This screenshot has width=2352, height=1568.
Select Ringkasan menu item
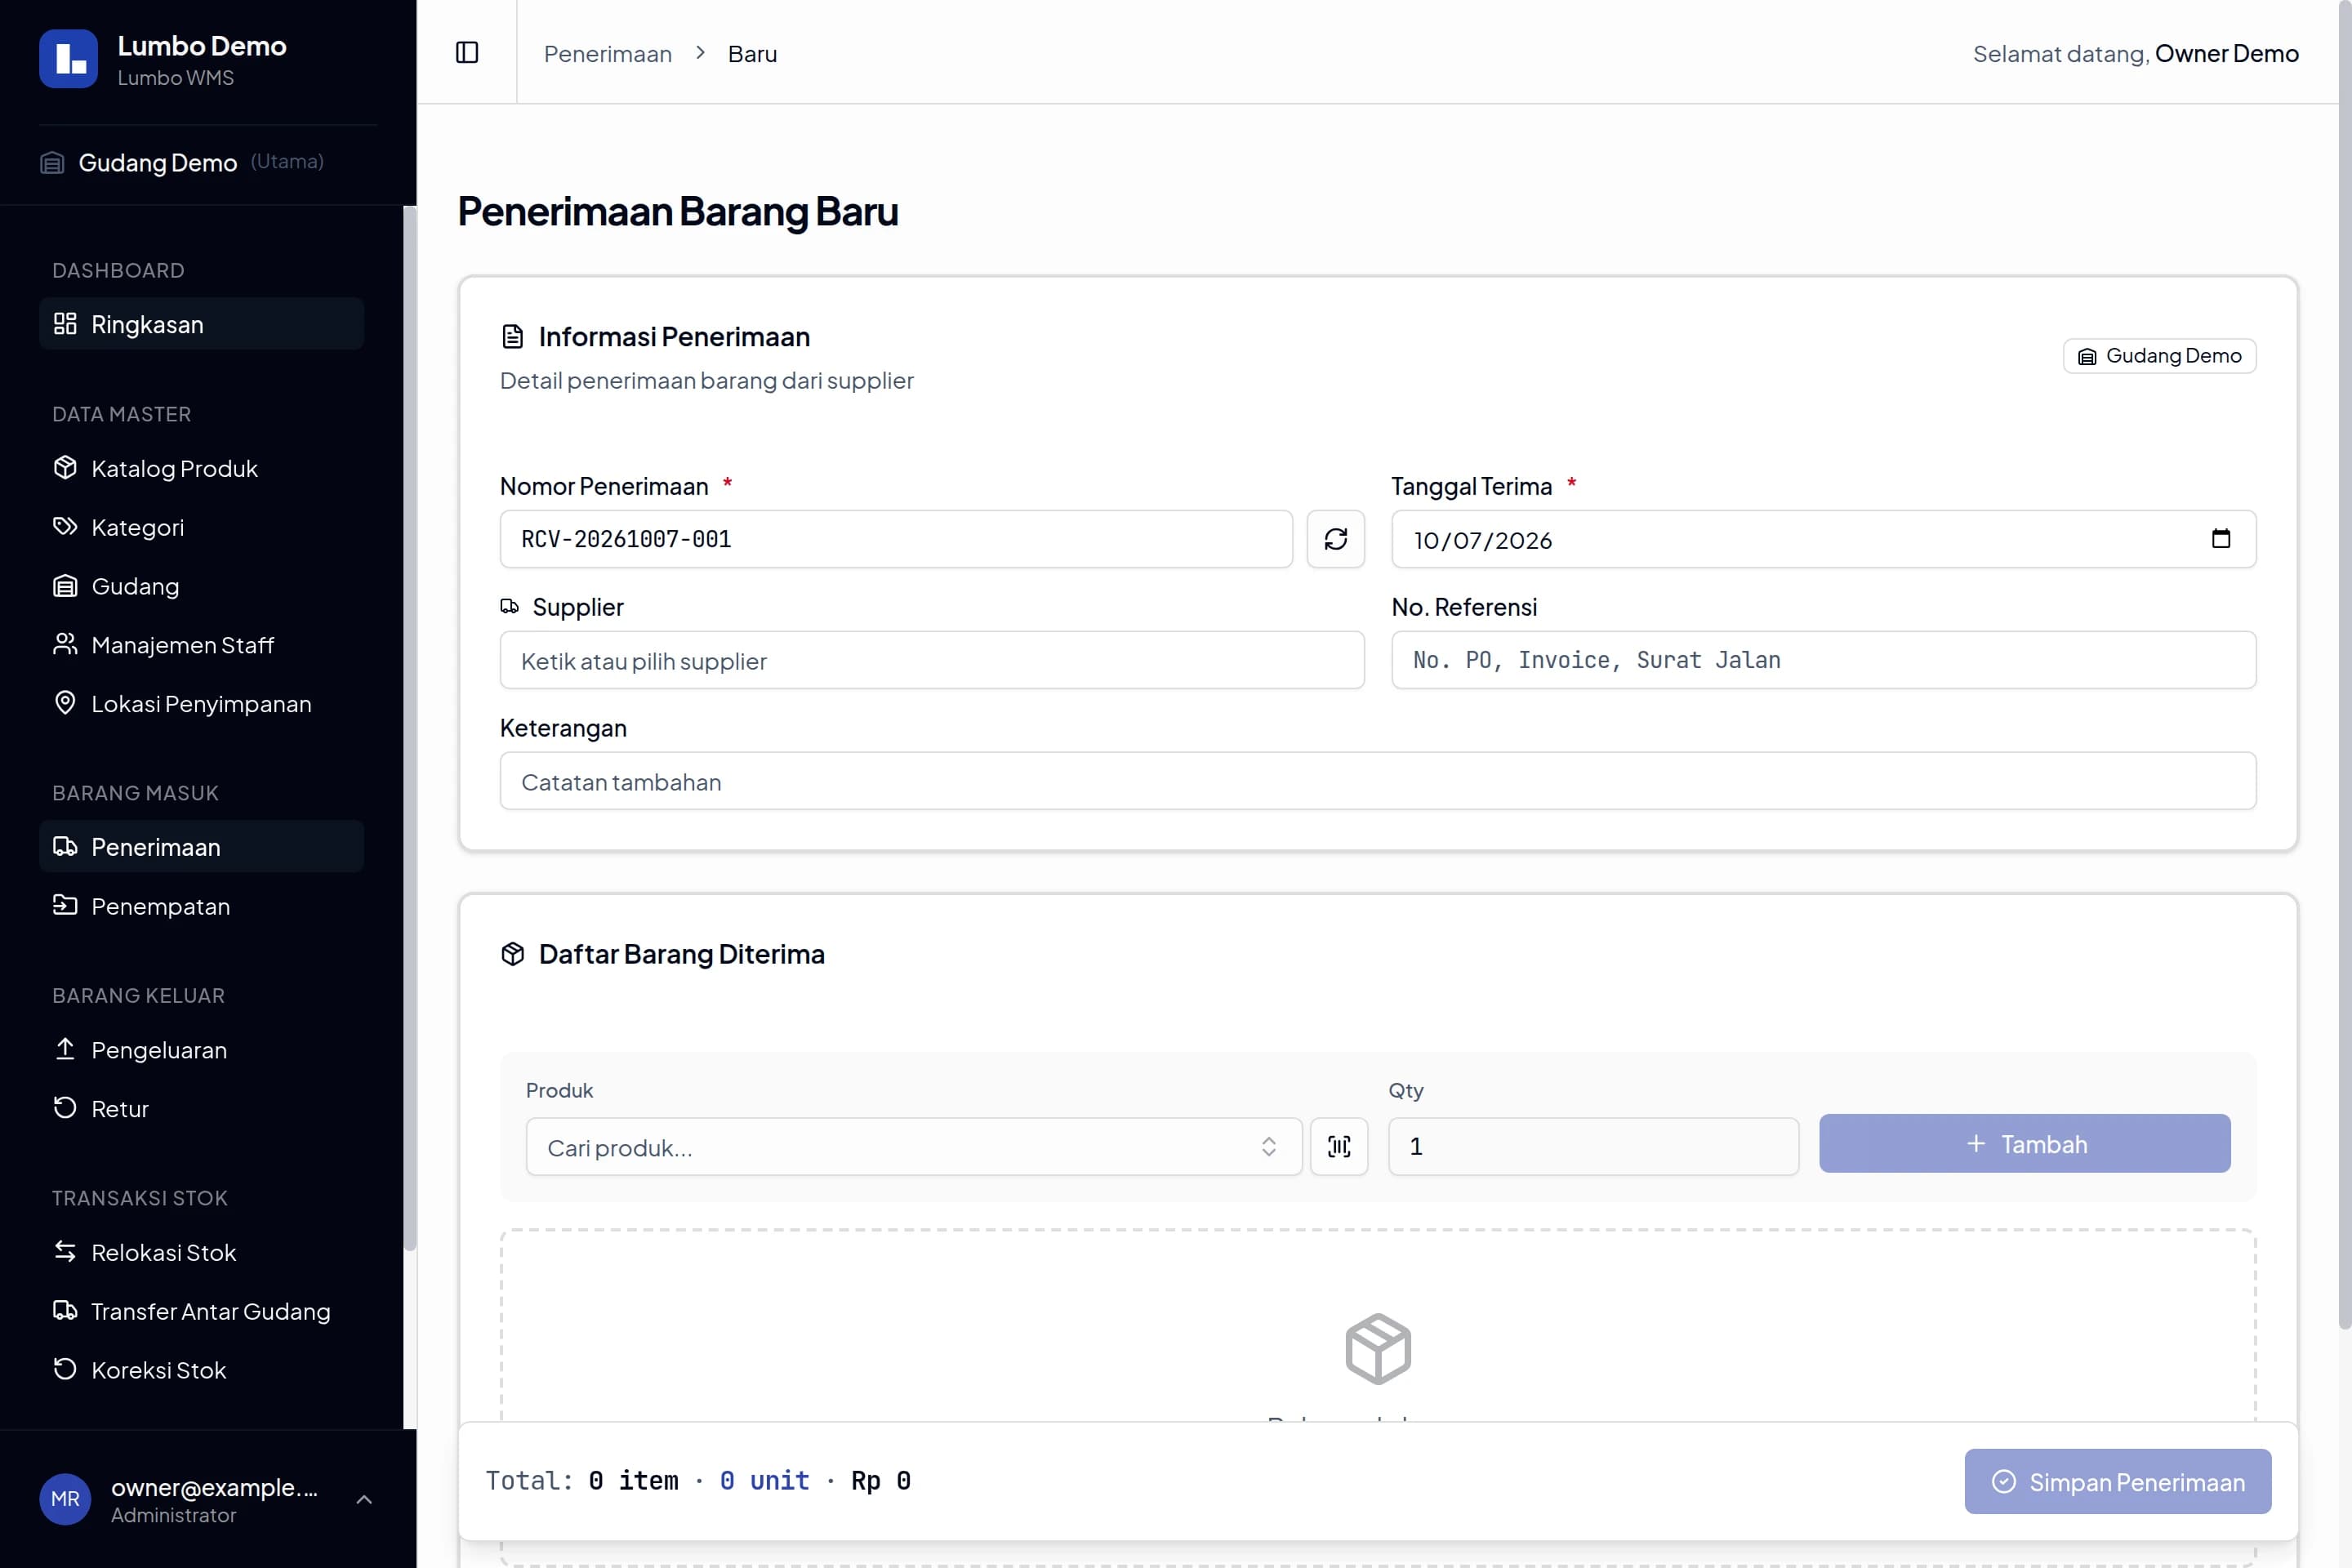tap(201, 324)
